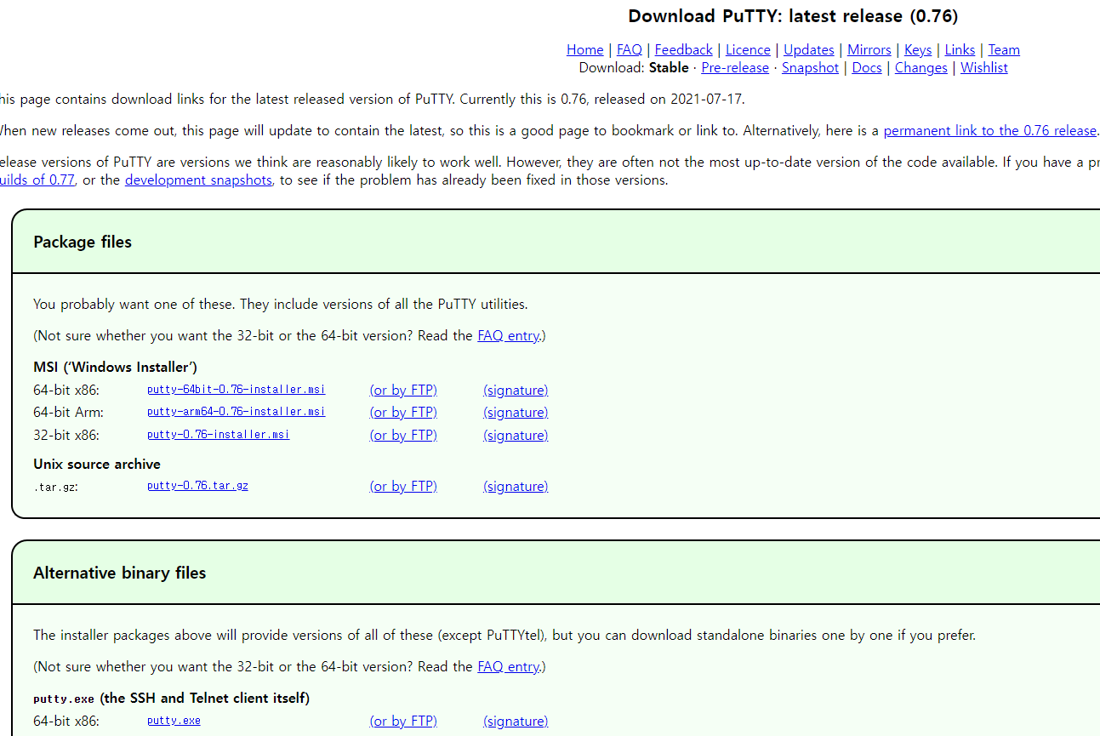Open the Keys link
The image size is (1100, 736).
[918, 49]
